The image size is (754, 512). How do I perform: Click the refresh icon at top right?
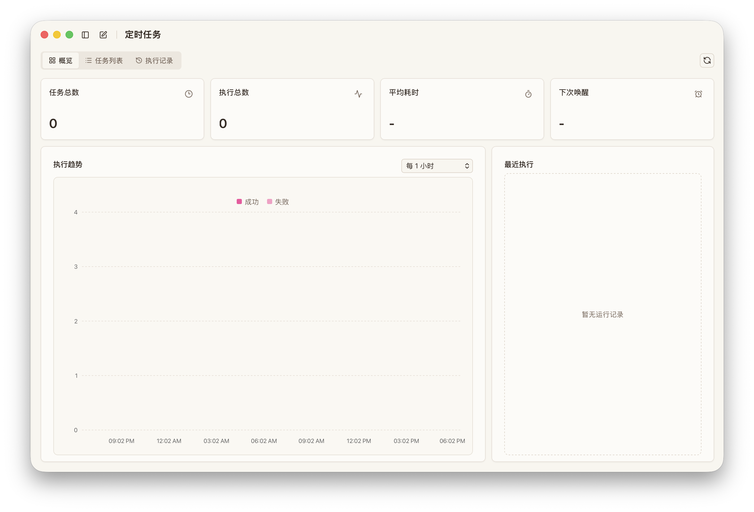pos(707,60)
